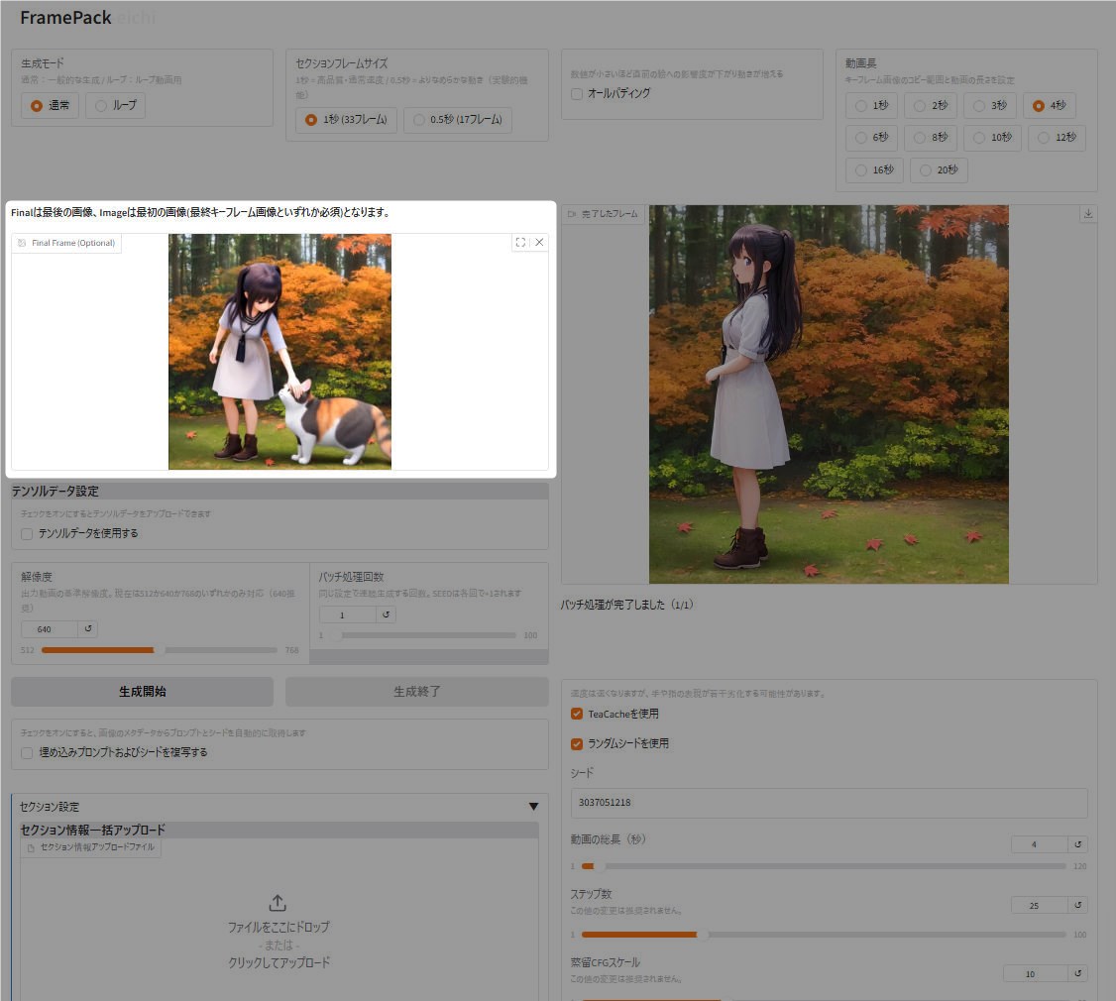Enable the オールパディング checkbox

point(577,93)
